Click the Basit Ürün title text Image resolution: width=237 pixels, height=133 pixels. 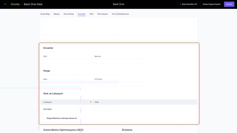(118, 4)
